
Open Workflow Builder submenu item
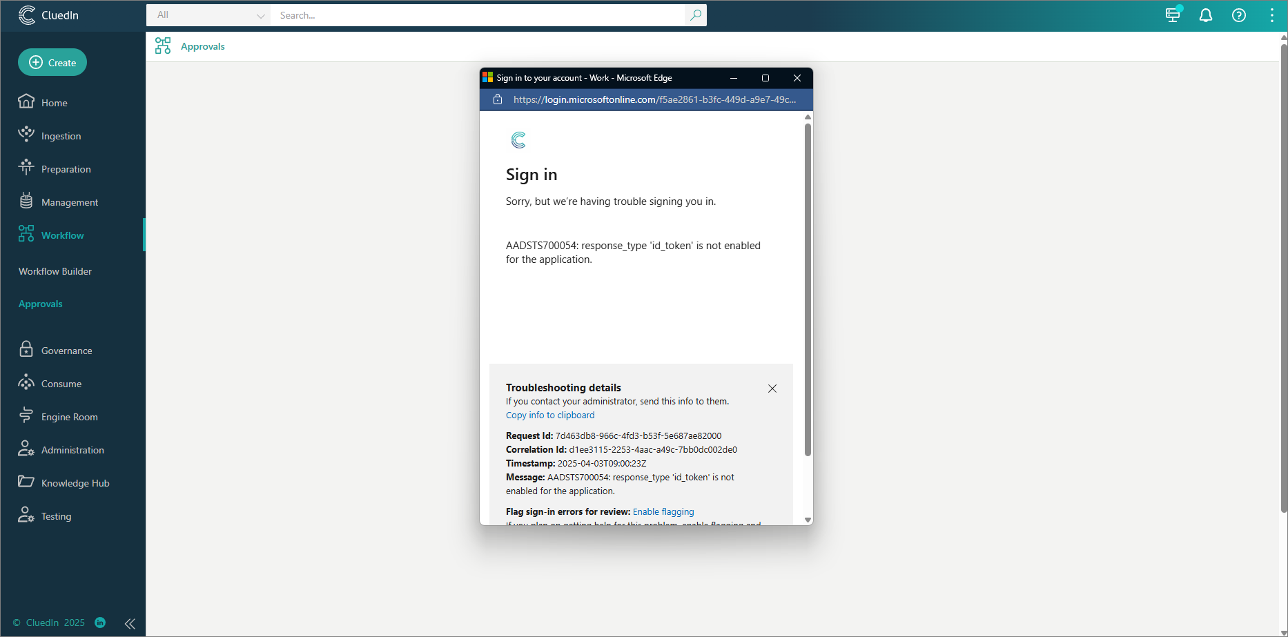coord(55,271)
